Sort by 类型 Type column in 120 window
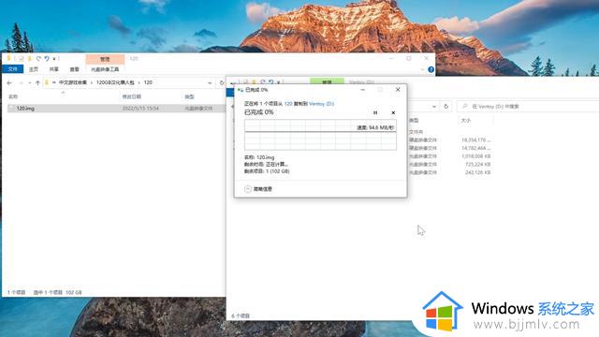Screen dimensions: 599x337 tap(189, 96)
